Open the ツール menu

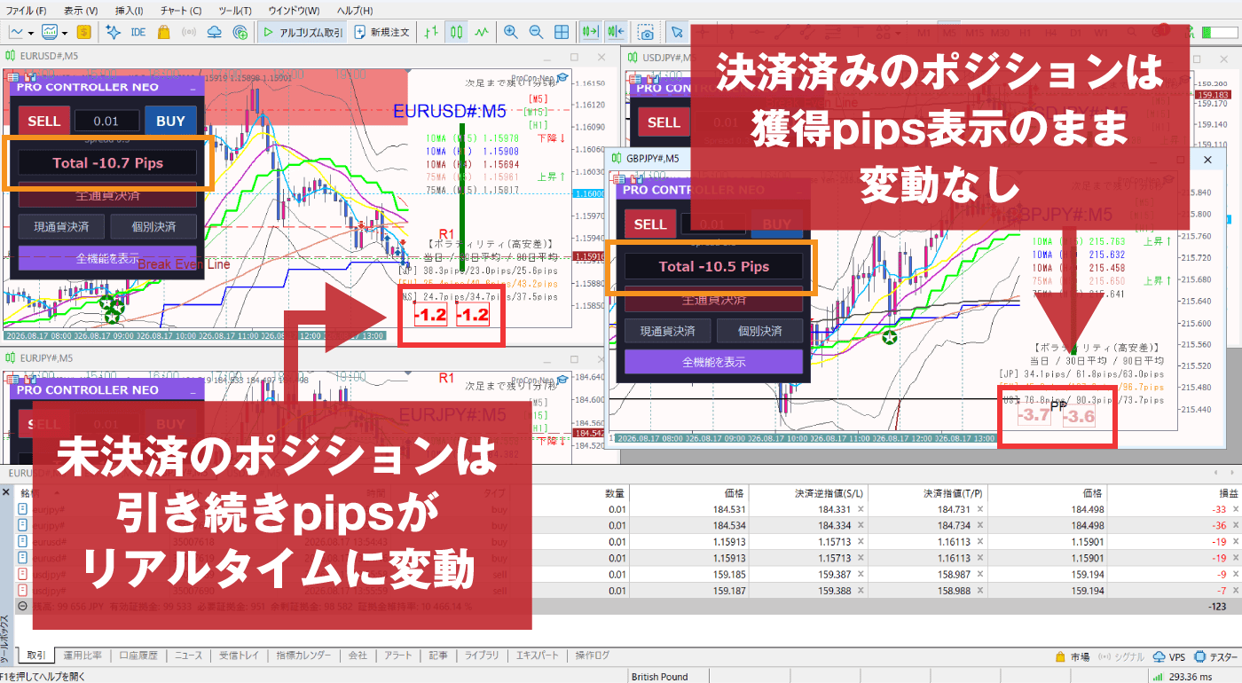(235, 11)
